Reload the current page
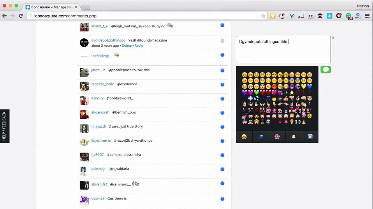 coord(21,16)
